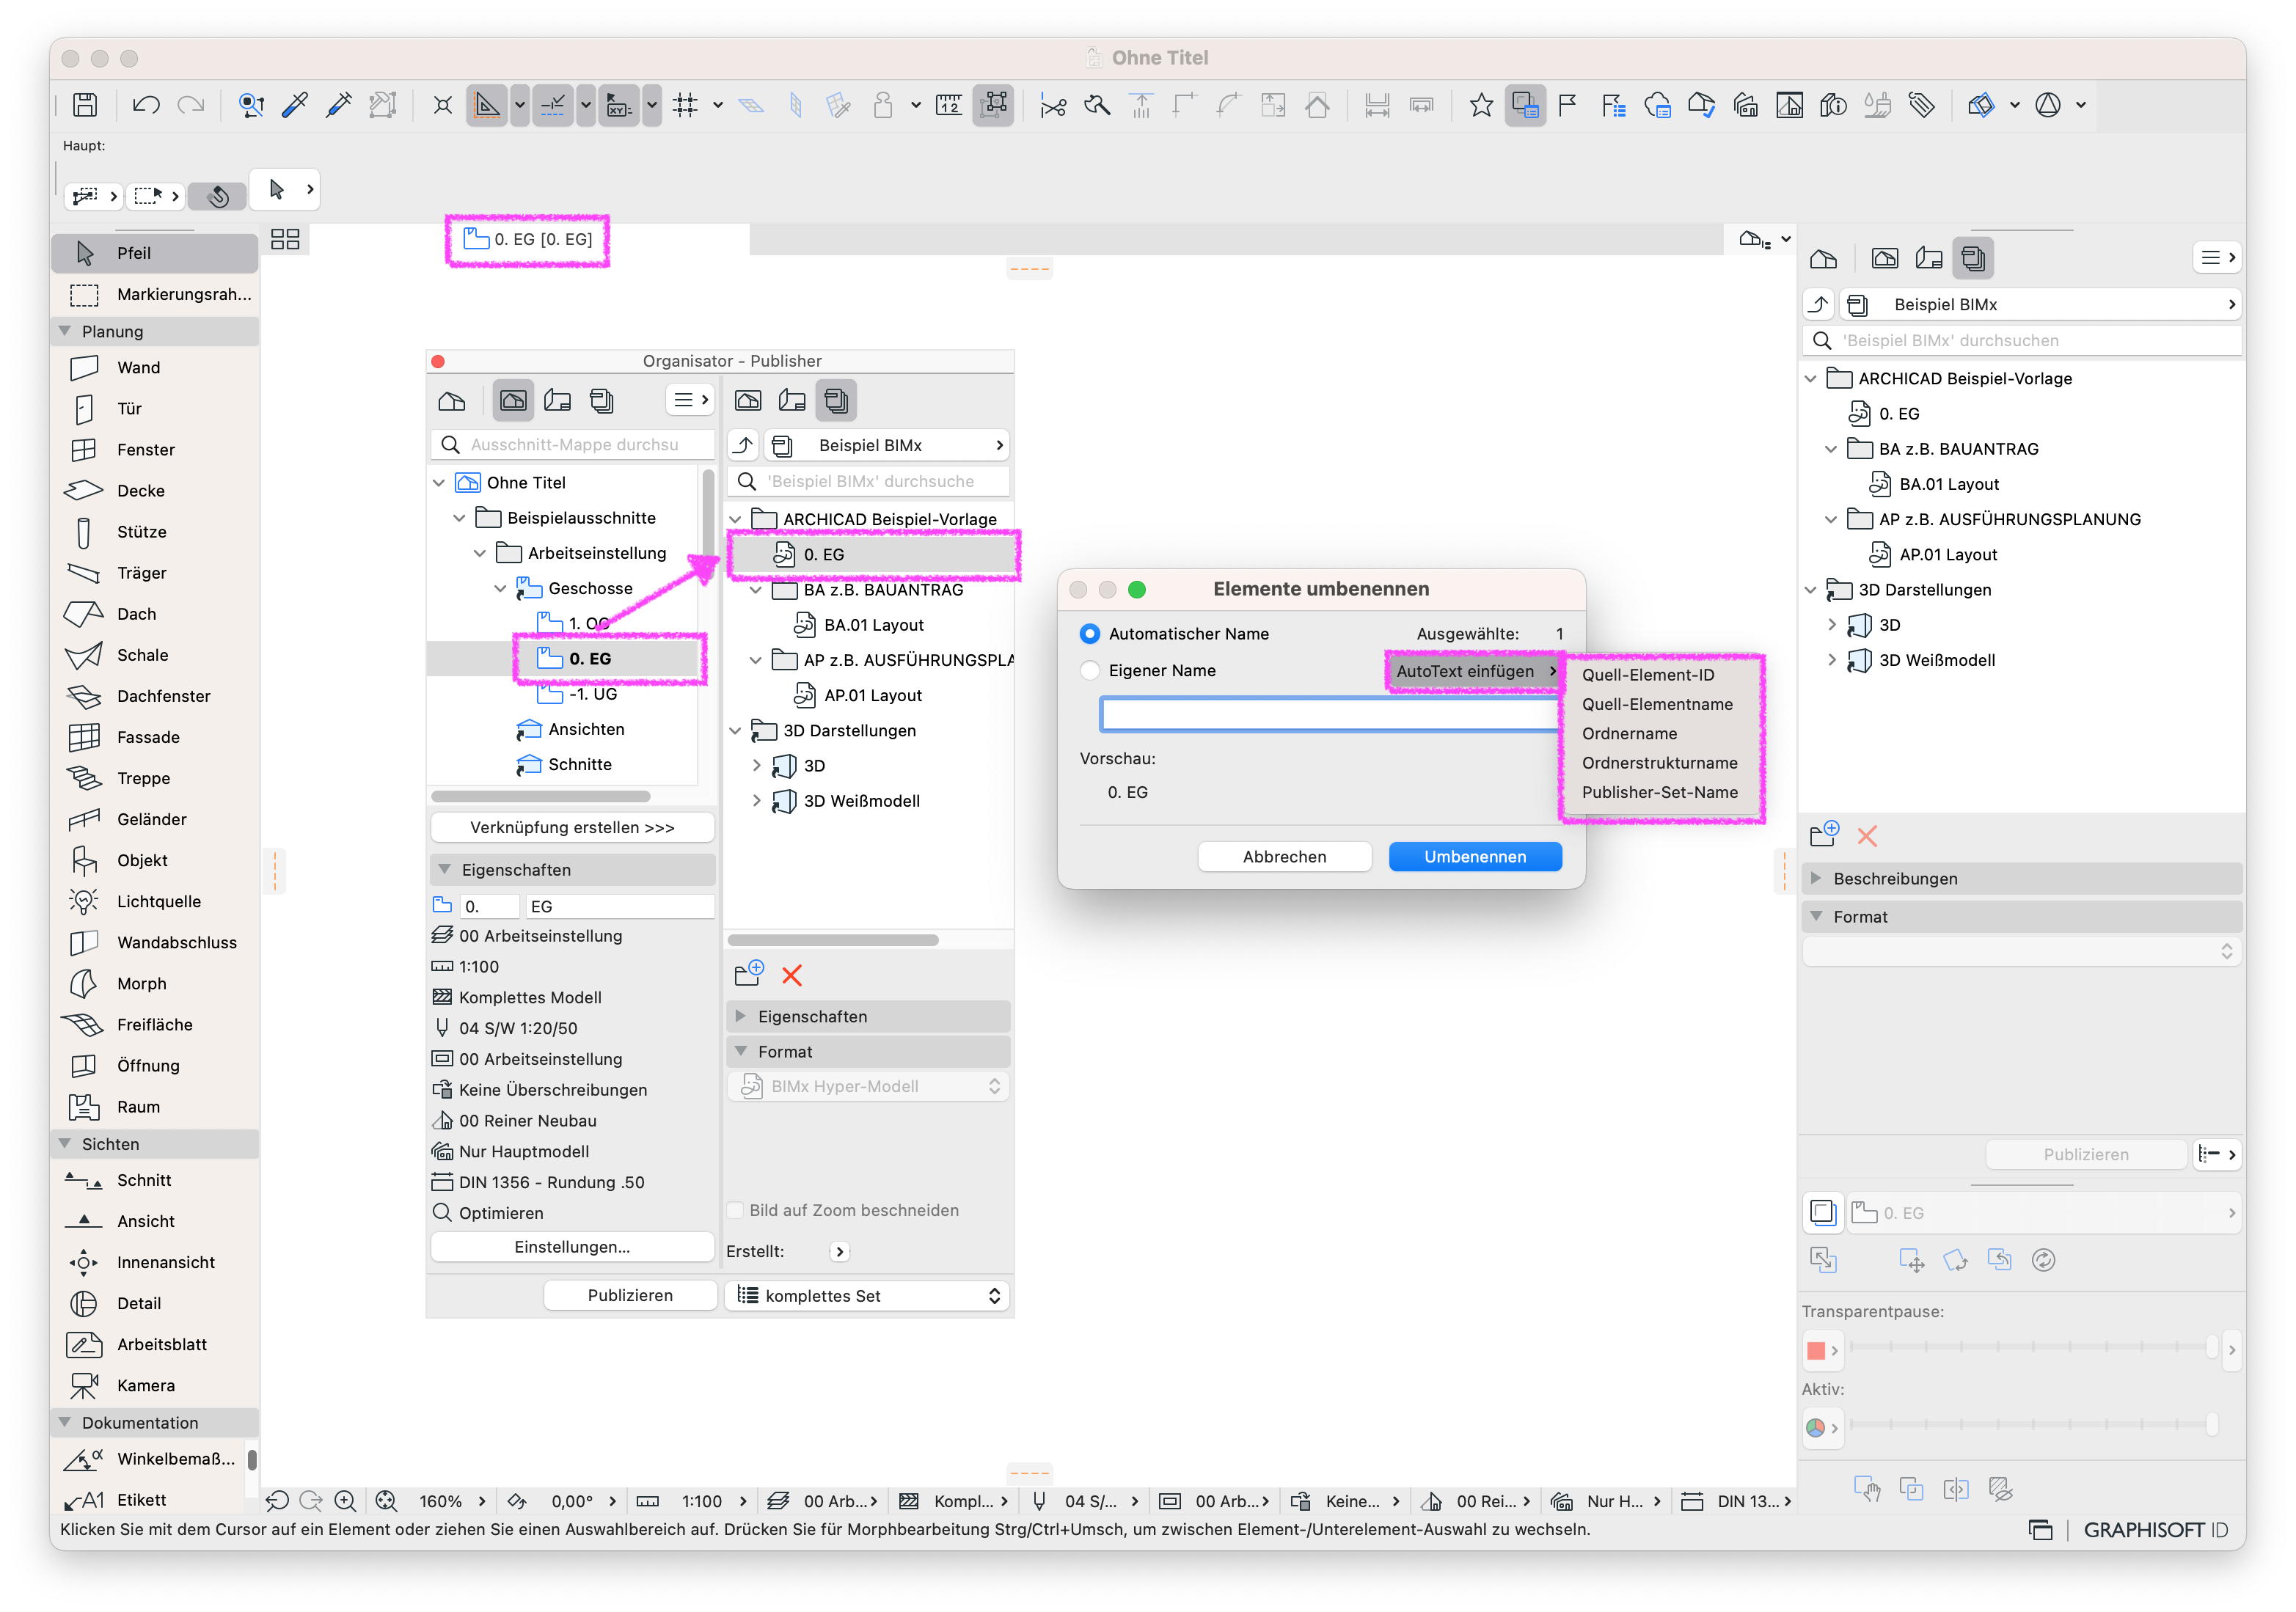Screen dimensions: 2296x1612
Task: Click the Abbrechen button
Action: [x=1284, y=857]
